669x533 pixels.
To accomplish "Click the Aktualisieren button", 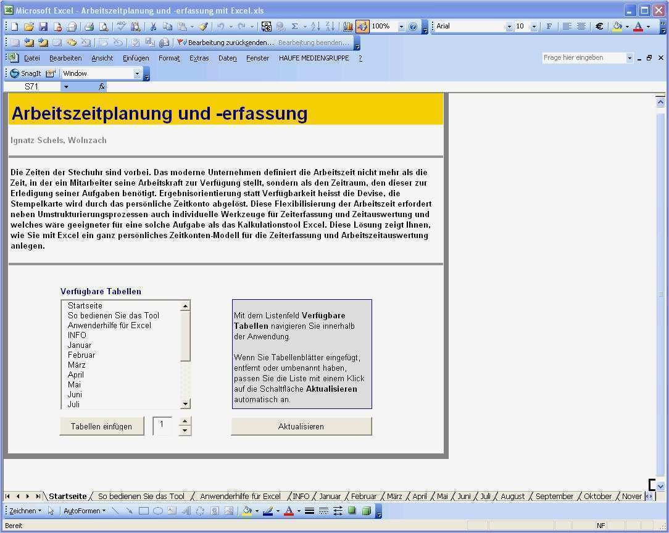I will coord(301,426).
